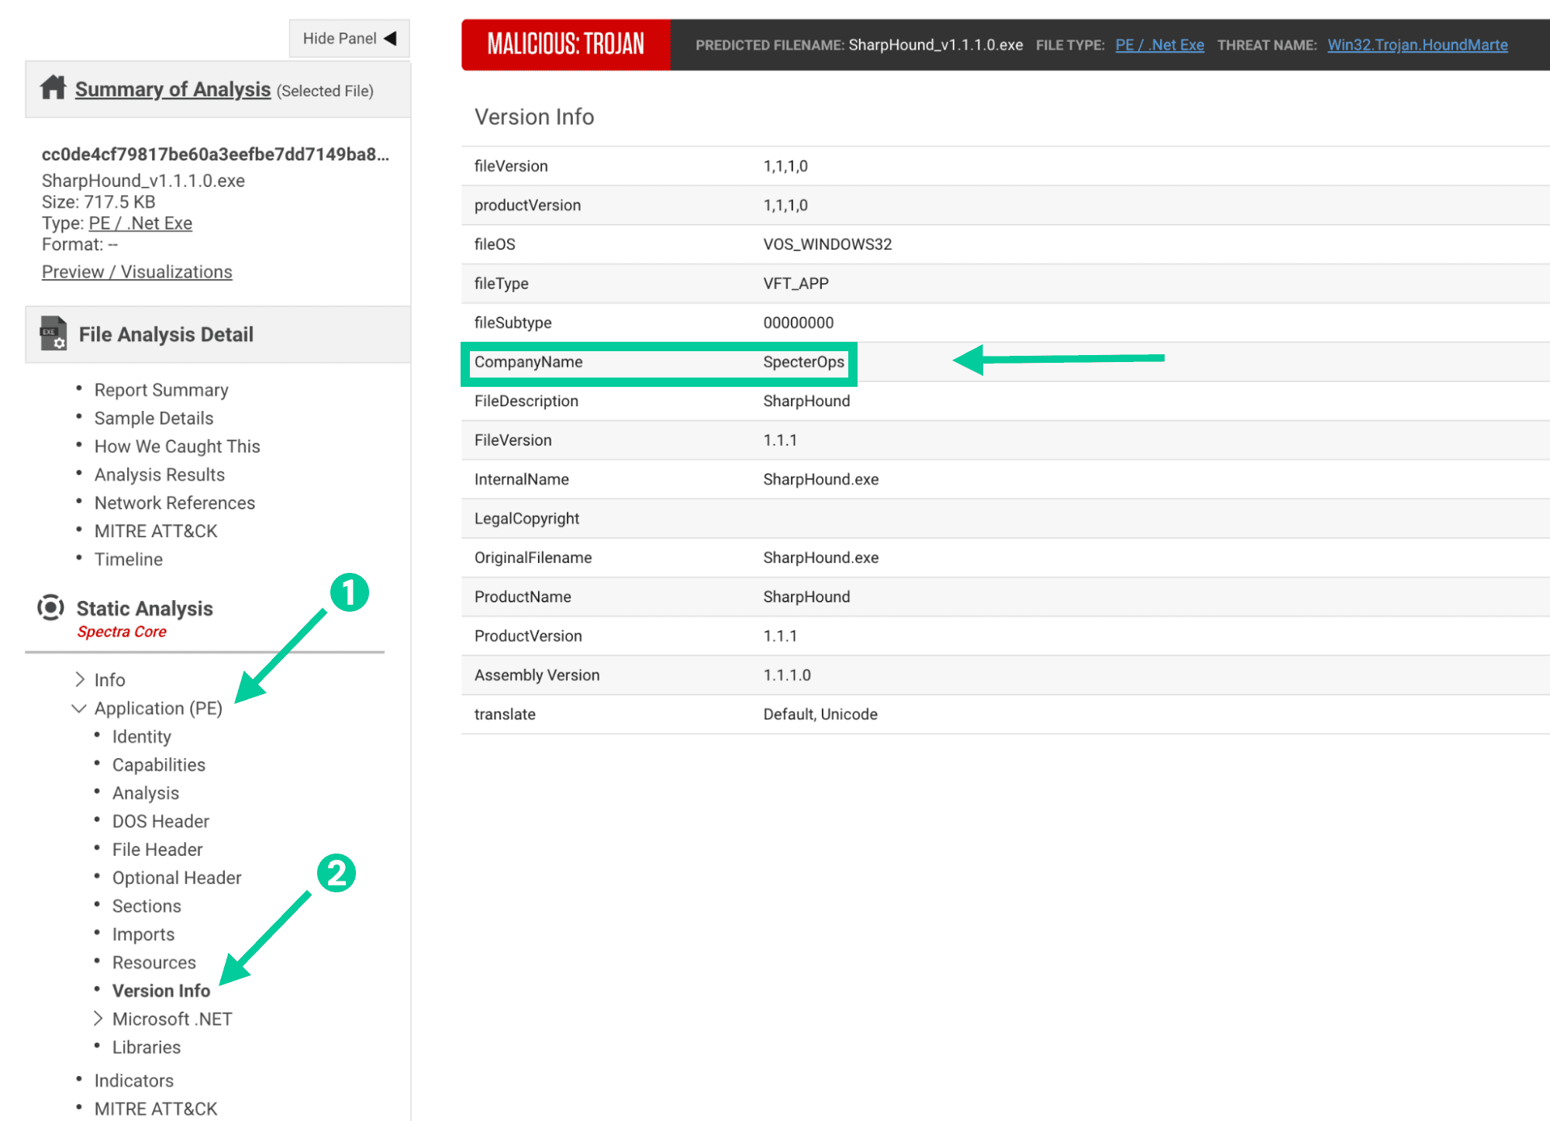Open Indicators under Static Analysis

point(133,1081)
